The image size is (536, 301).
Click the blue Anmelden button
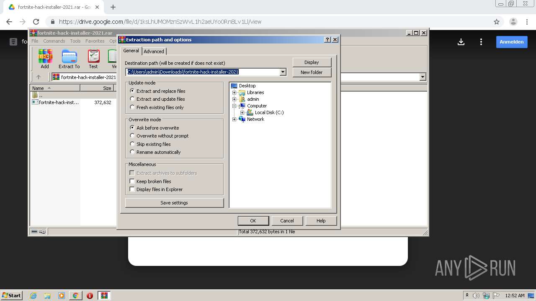[512, 42]
